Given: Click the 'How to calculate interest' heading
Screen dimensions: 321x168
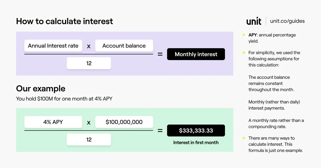Looking at the screenshot, I should point(64,21).
